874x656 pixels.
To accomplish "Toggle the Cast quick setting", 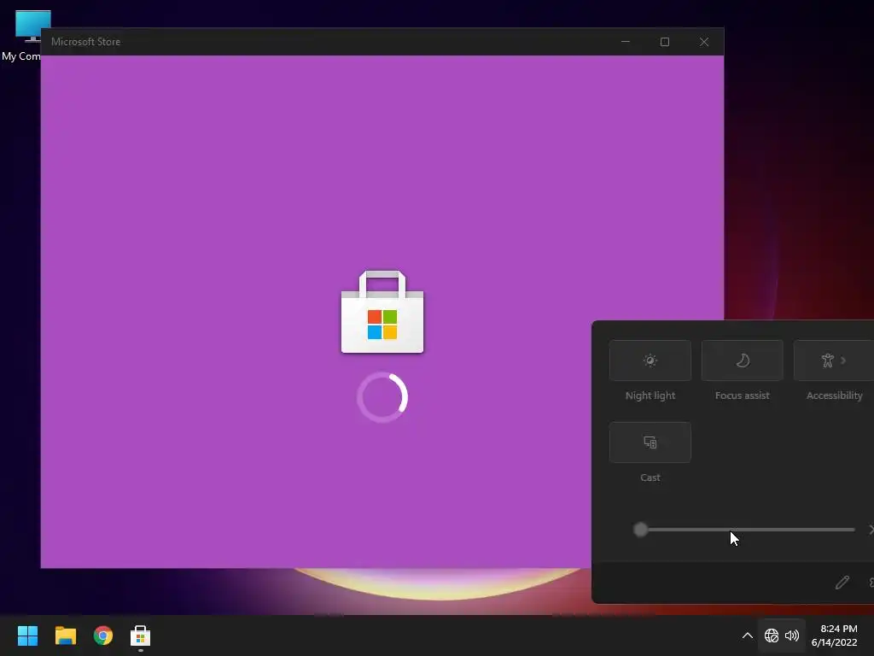I will pos(650,442).
